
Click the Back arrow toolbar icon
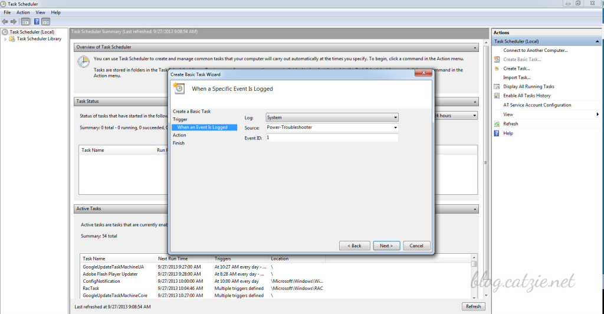tap(5, 21)
